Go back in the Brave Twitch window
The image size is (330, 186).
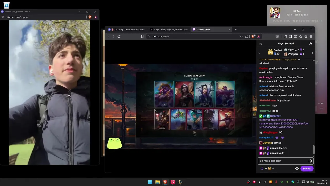pos(109,36)
